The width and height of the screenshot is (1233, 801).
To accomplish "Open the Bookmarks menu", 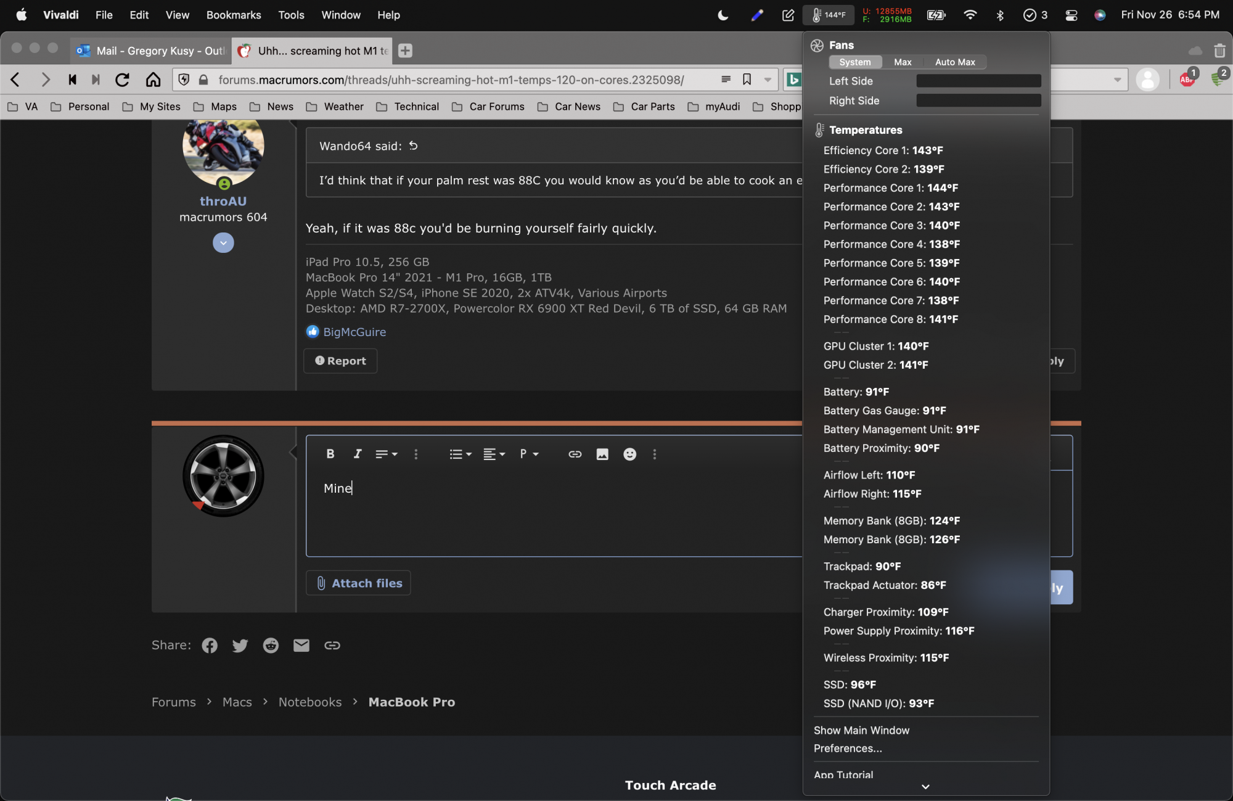I will click(x=234, y=15).
